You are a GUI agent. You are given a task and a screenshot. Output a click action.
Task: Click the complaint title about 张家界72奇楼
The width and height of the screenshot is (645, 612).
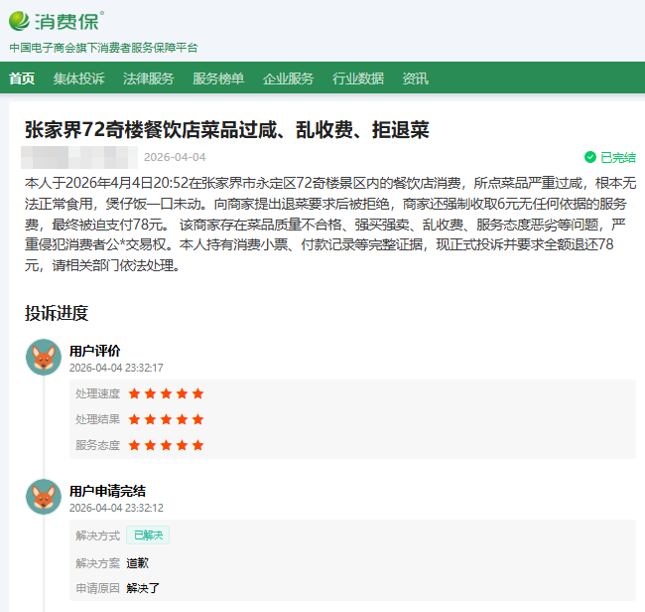pos(226,130)
